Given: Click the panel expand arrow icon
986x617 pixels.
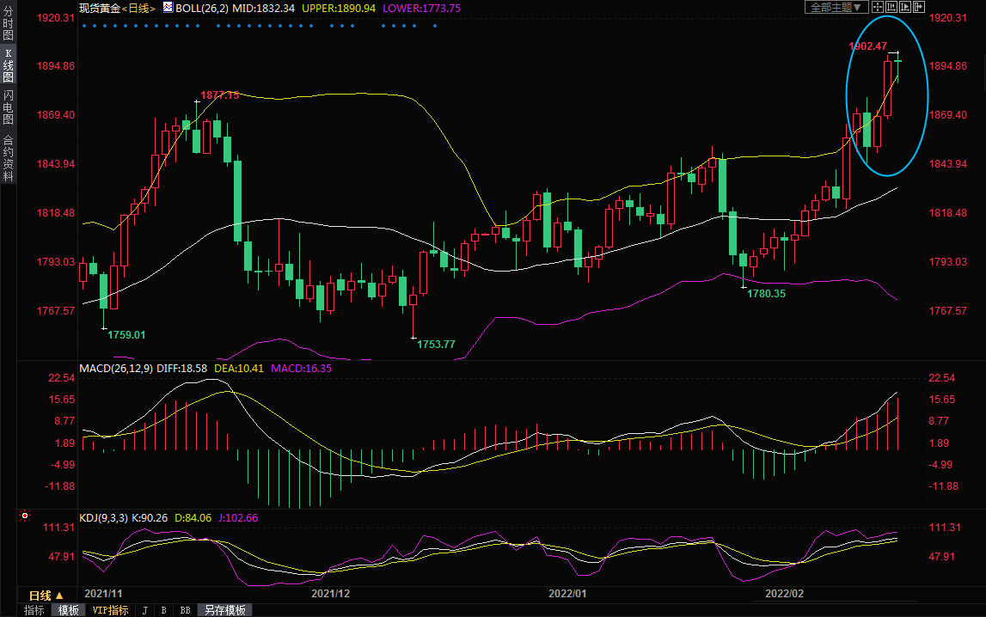Looking at the screenshot, I should 919,7.
